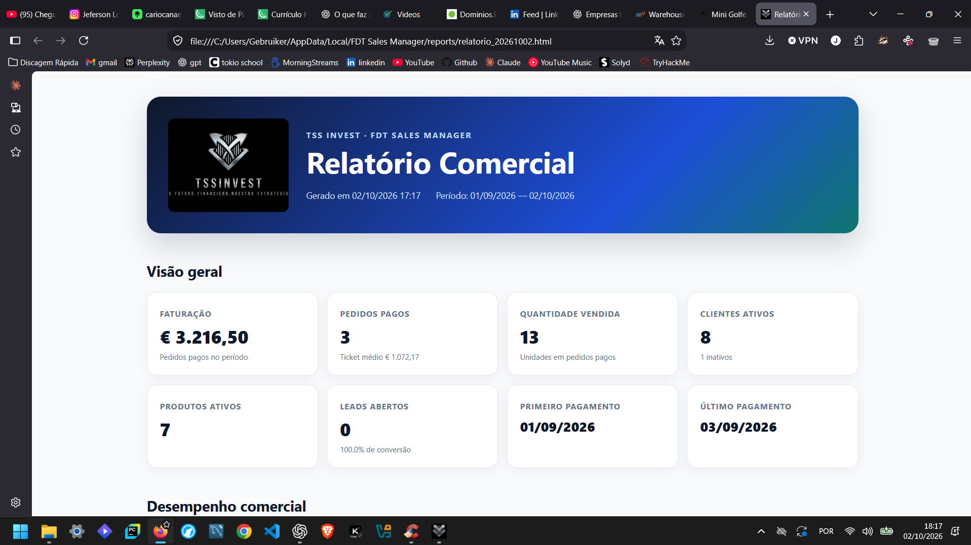Click the 1 inativos text

(x=716, y=357)
